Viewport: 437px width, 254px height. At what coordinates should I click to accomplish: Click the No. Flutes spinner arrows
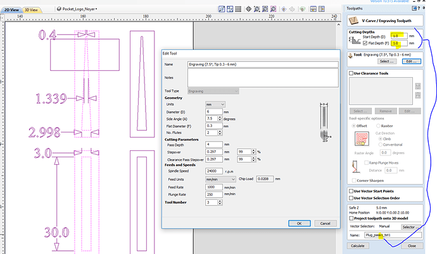click(x=220, y=133)
